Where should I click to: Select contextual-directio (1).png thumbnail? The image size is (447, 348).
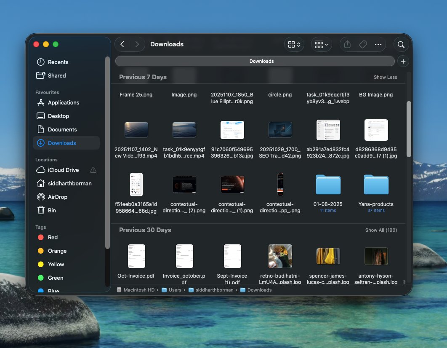(x=232, y=184)
